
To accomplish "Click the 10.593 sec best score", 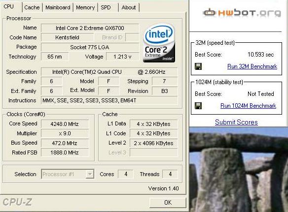I will (261, 55).
